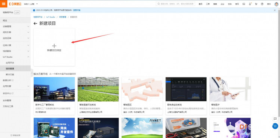
Task: Open the 智能医疗 doctor card
Action: (230, 96)
